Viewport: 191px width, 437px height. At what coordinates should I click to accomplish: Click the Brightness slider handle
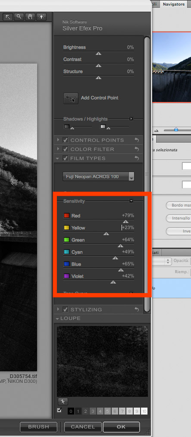(98, 54)
